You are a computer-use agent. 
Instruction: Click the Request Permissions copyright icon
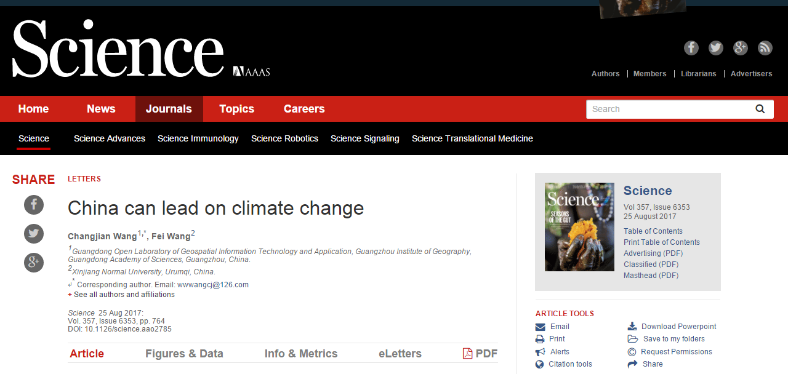(x=632, y=352)
